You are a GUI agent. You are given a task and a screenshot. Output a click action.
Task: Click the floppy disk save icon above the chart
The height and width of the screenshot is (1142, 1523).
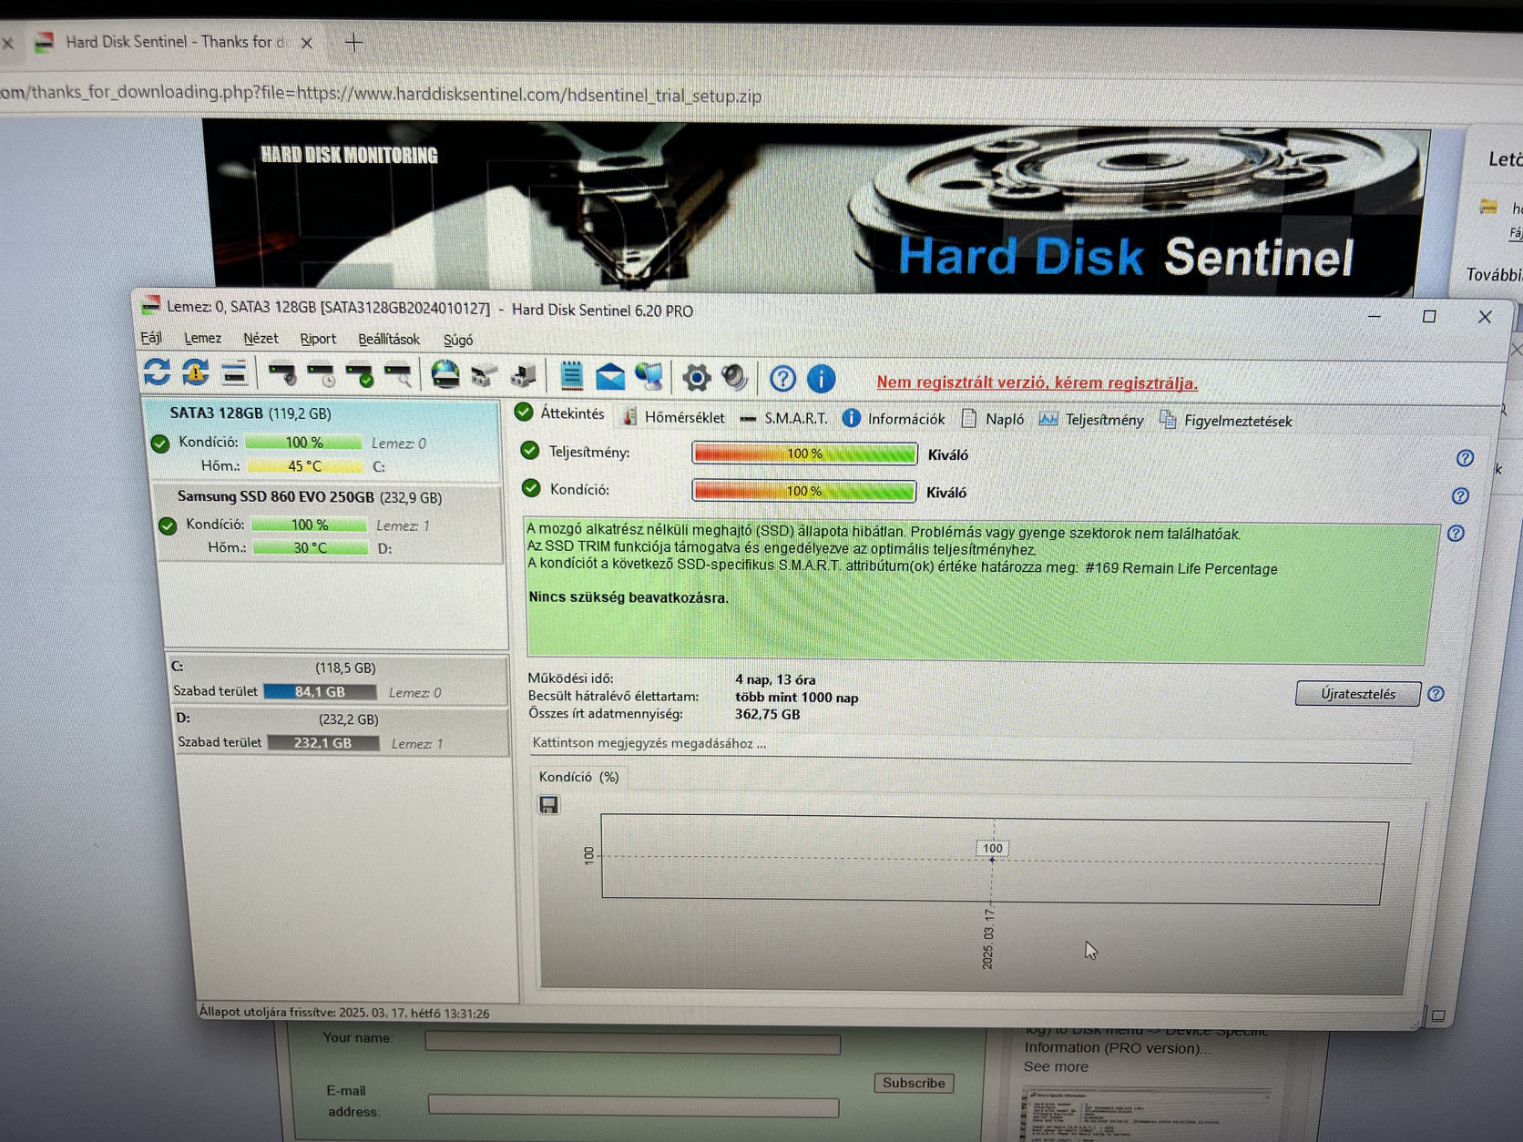(x=548, y=805)
